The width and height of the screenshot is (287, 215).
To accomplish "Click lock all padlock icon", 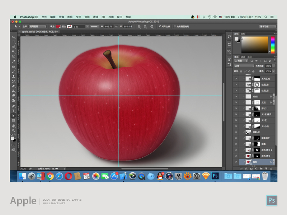I will coord(253,71).
